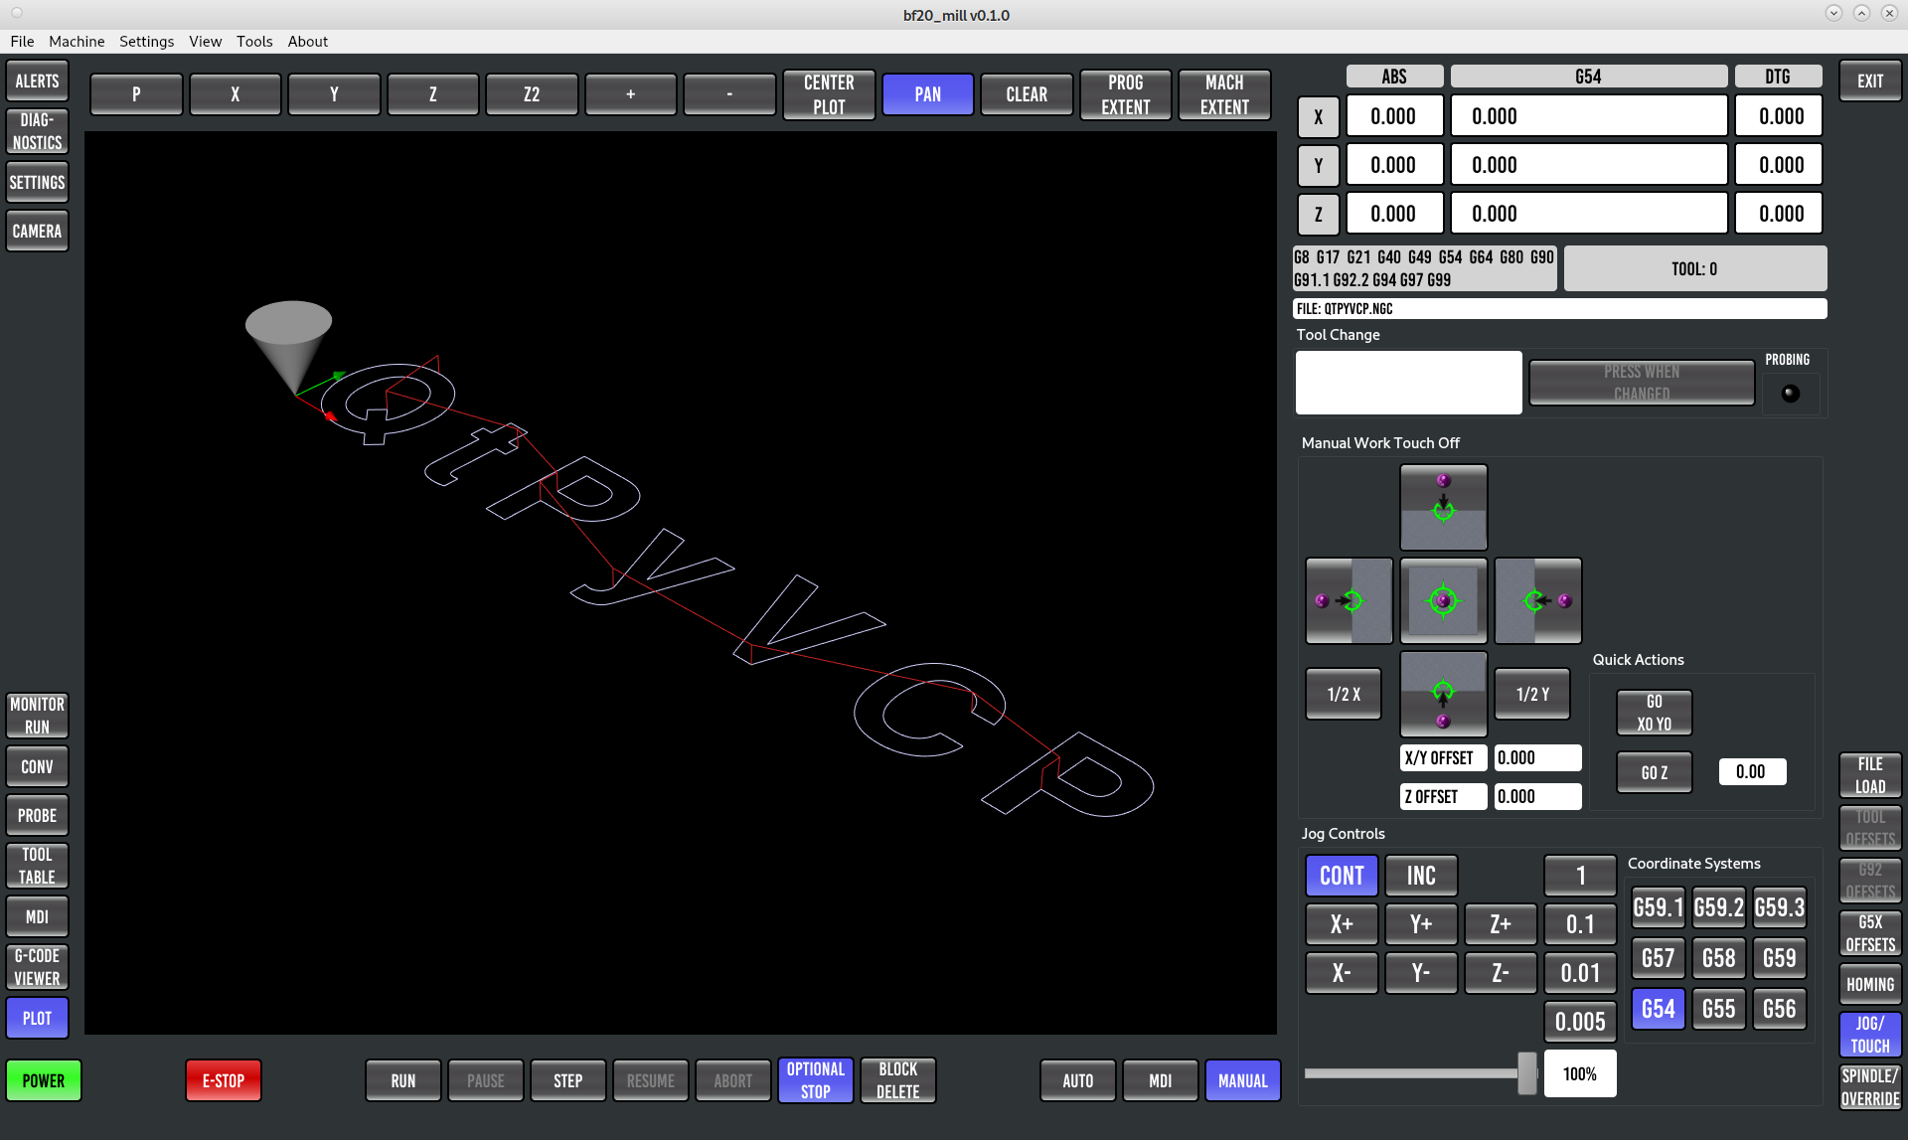Viewport: 1908px width, 1140px height.
Task: Toggle CONT jog mode
Action: [1342, 876]
